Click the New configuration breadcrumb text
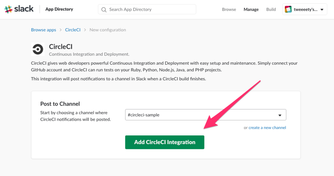Screen dimensions: 334x176 pyautogui.click(x=108, y=30)
